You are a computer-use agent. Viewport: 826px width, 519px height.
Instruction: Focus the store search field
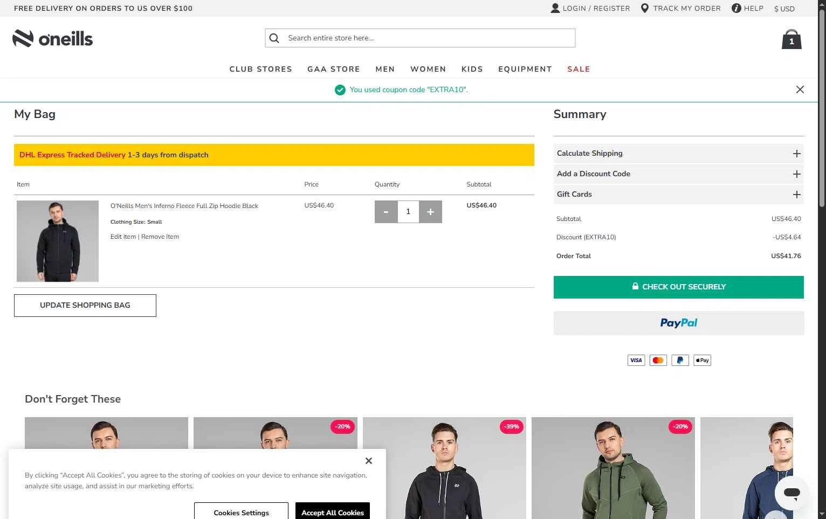(420, 38)
